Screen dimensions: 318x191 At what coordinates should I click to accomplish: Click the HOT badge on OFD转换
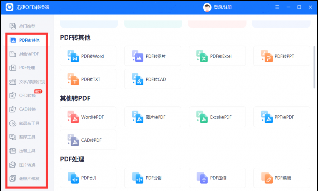(38, 91)
